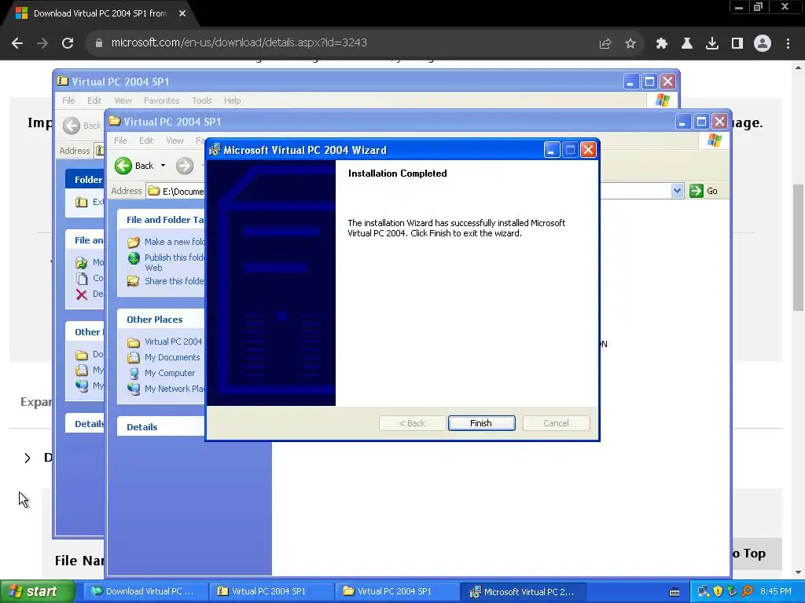
Task: Switch to Download Virtual PC taskbar button
Action: pyautogui.click(x=145, y=591)
